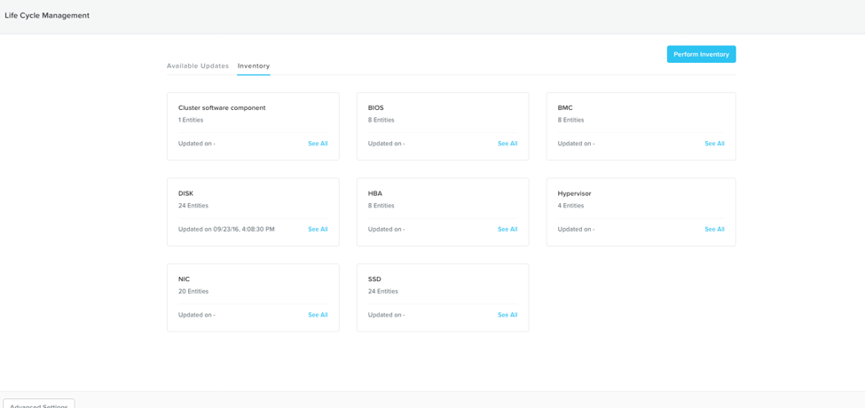Screen dimensions: 865x408
Task: Switch to the Available Updates tab
Action: 198,66
